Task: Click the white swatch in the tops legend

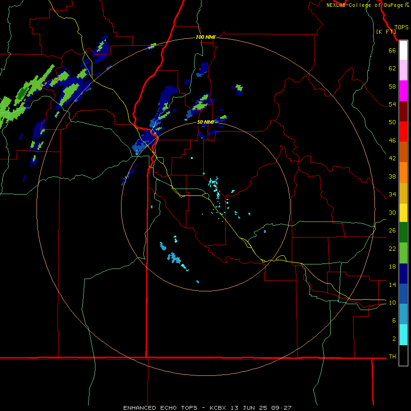Action: pyautogui.click(x=403, y=50)
